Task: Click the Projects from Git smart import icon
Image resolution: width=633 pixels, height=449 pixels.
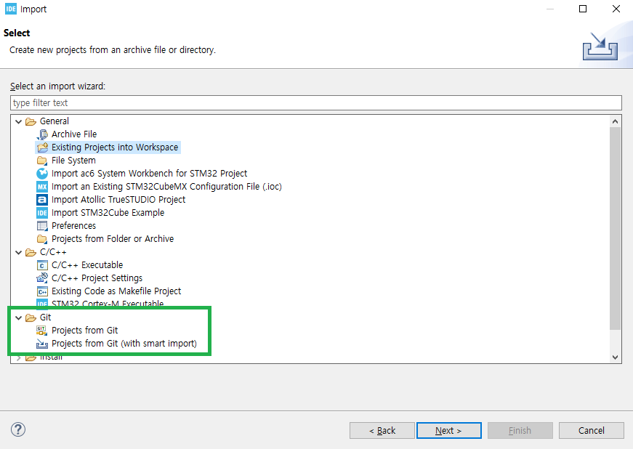Action: (42, 344)
